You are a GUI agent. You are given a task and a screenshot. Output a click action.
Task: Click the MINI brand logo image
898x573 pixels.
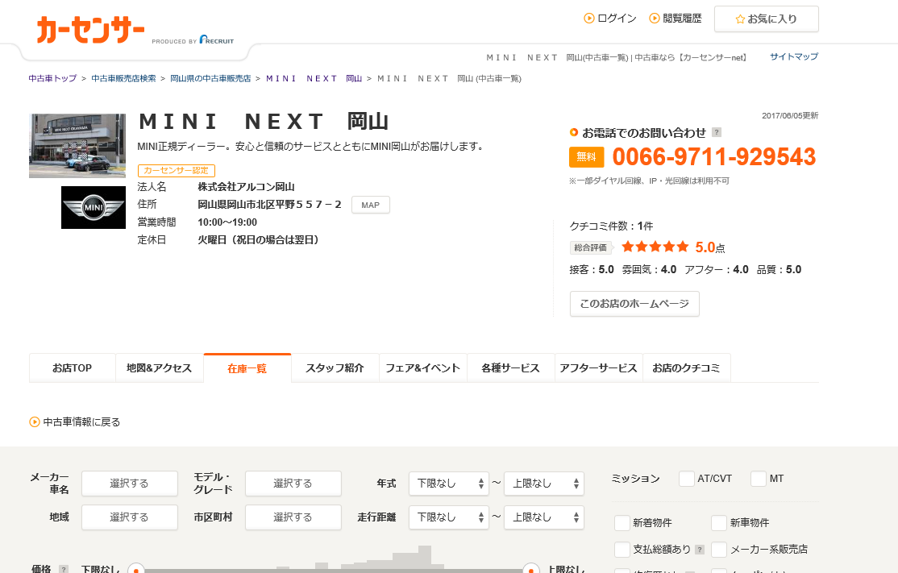[94, 207]
